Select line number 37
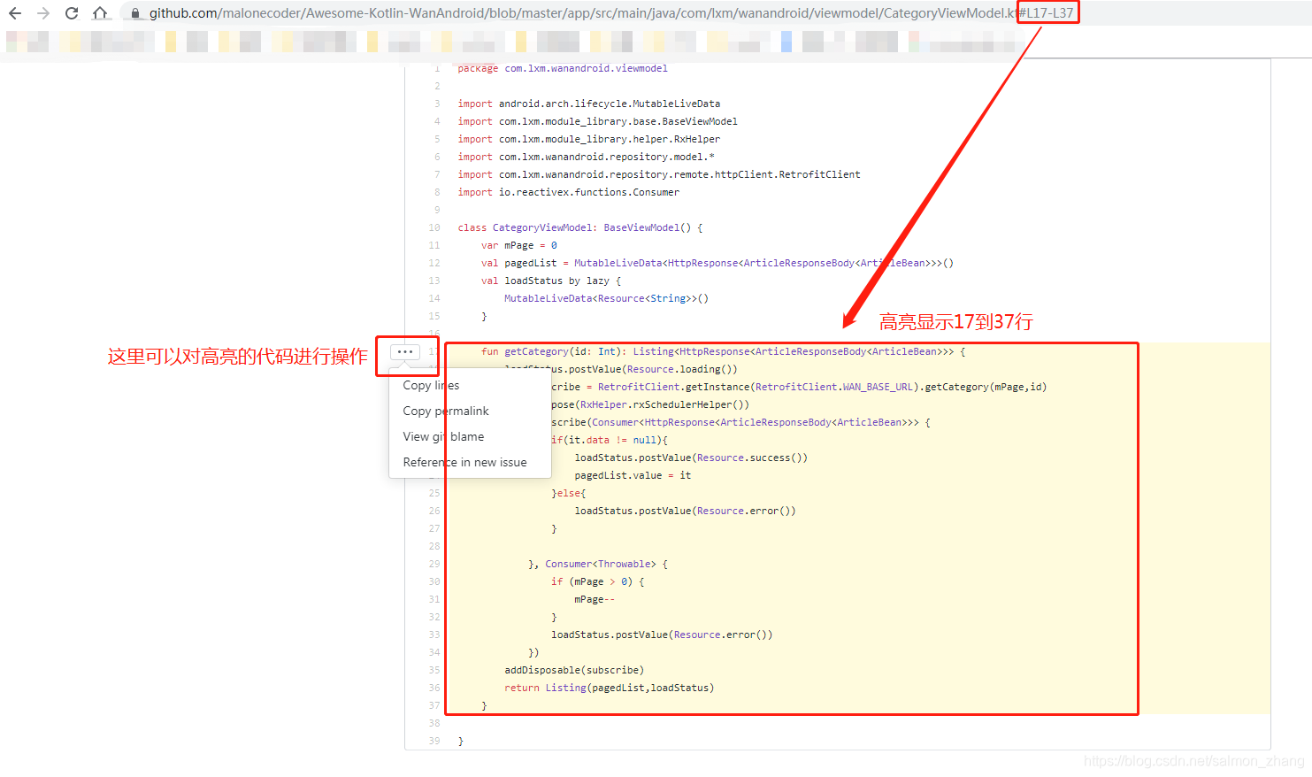Viewport: 1312px width, 777px height. [434, 705]
